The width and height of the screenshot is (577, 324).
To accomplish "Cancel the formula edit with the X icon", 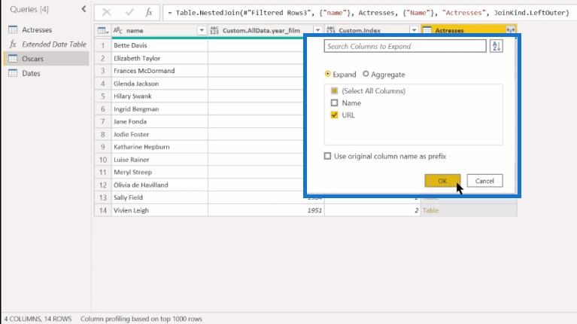I will click(x=106, y=13).
